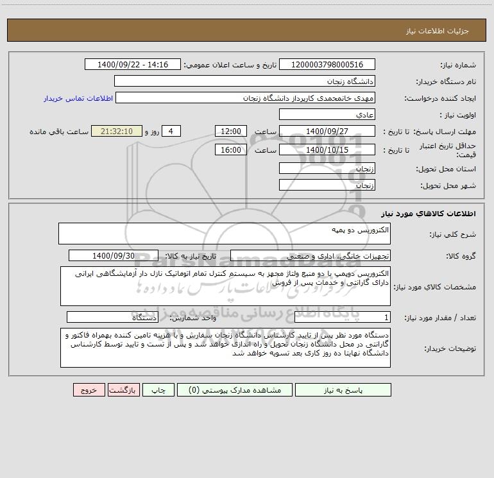Screen dimensions: 494x478
Task: Click item specifications text area
Action: (x=225, y=286)
